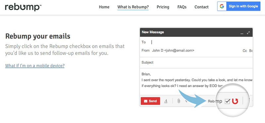Open the FAQs page
Viewport: 265px width, 123px height.
coord(182,7)
